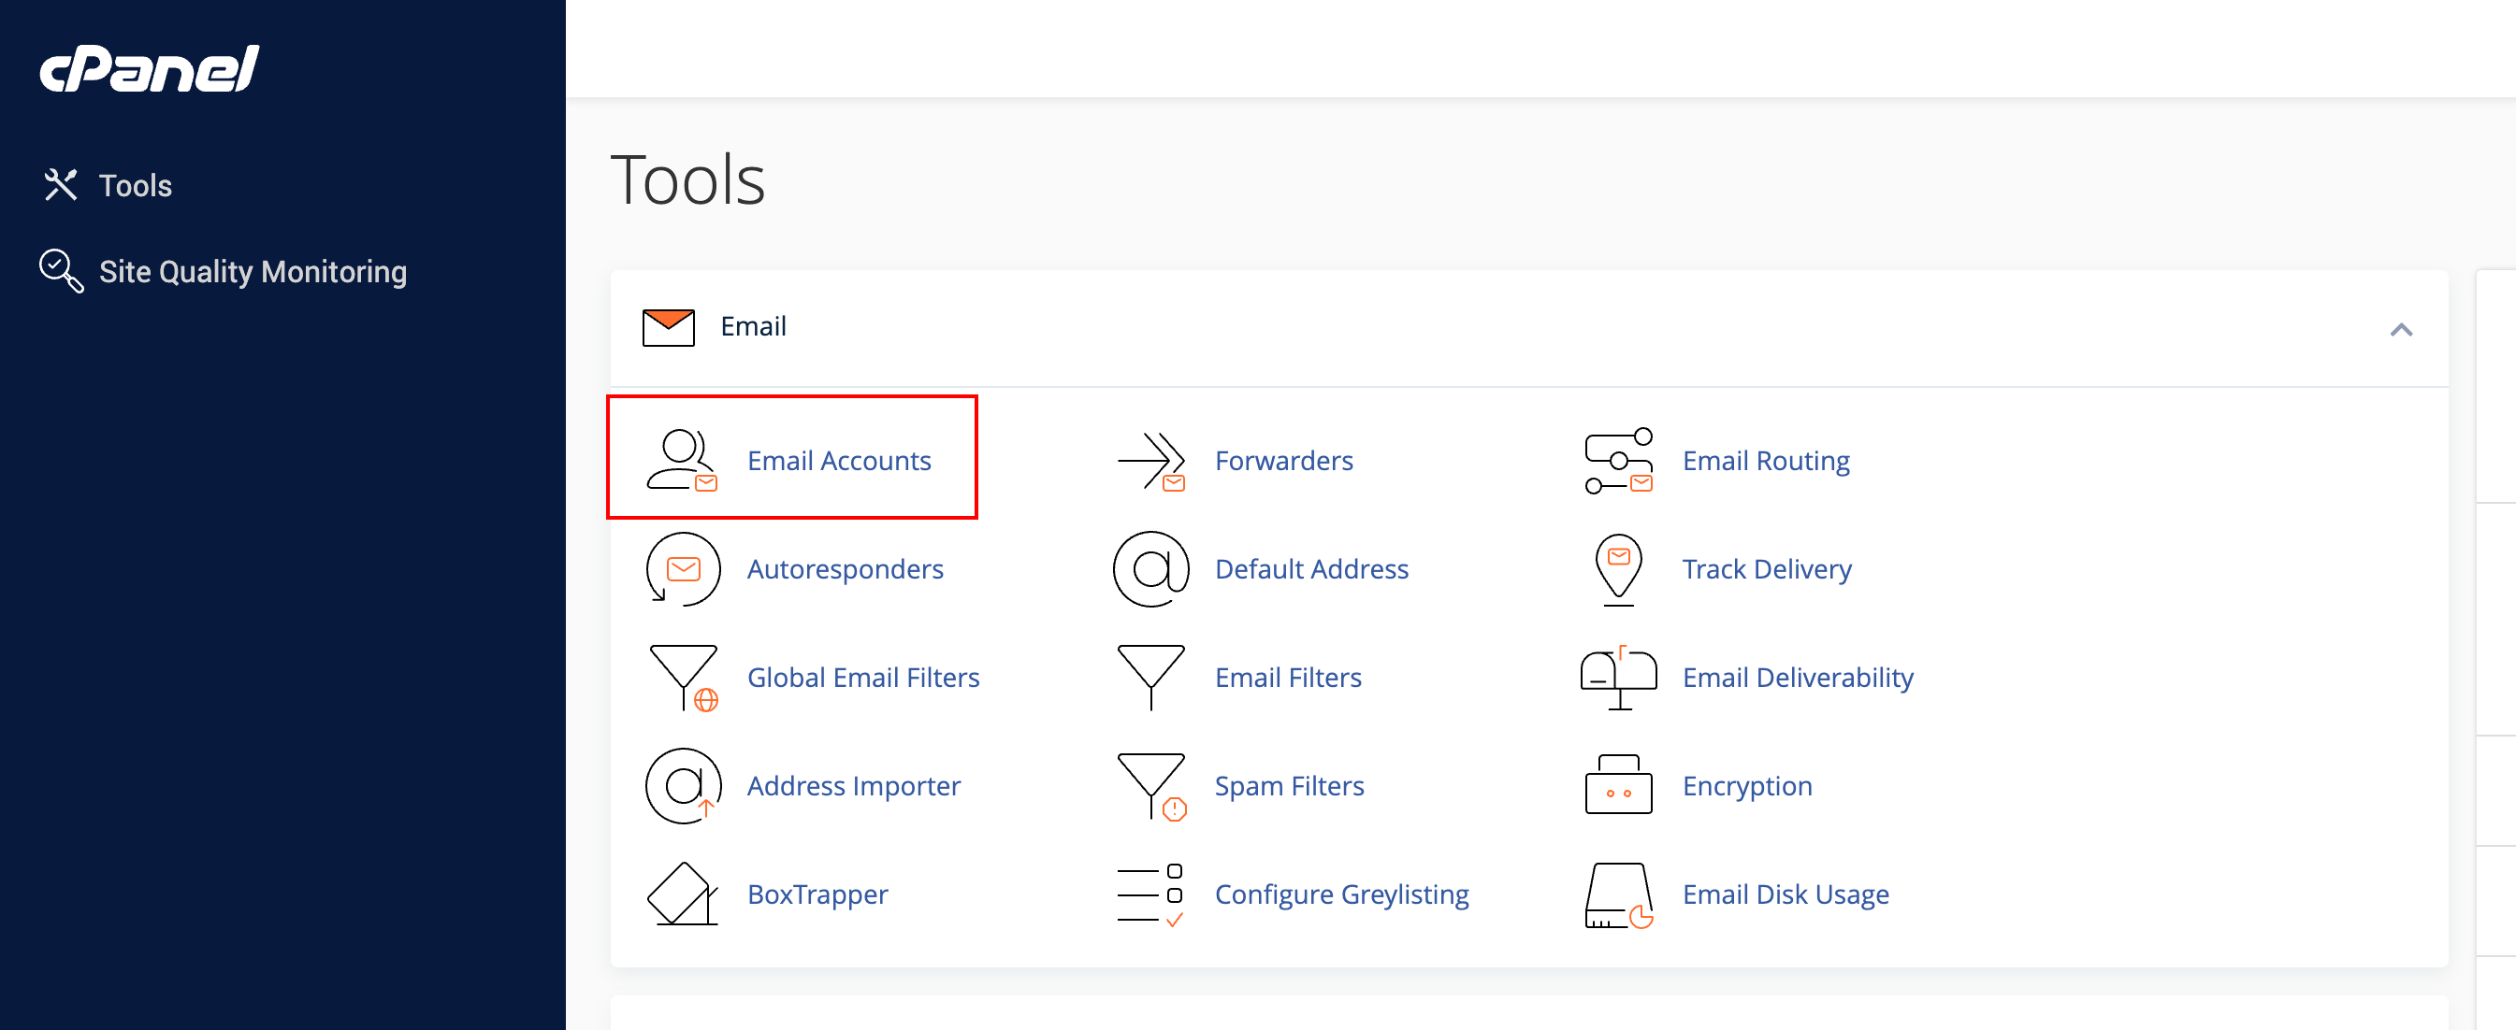
Task: Open the Email Deliverability link
Action: (x=1797, y=677)
